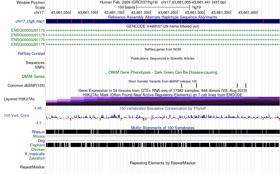Open the Layered H3K27Ac track label
Screen dimensions: 280x174
tap(19, 99)
